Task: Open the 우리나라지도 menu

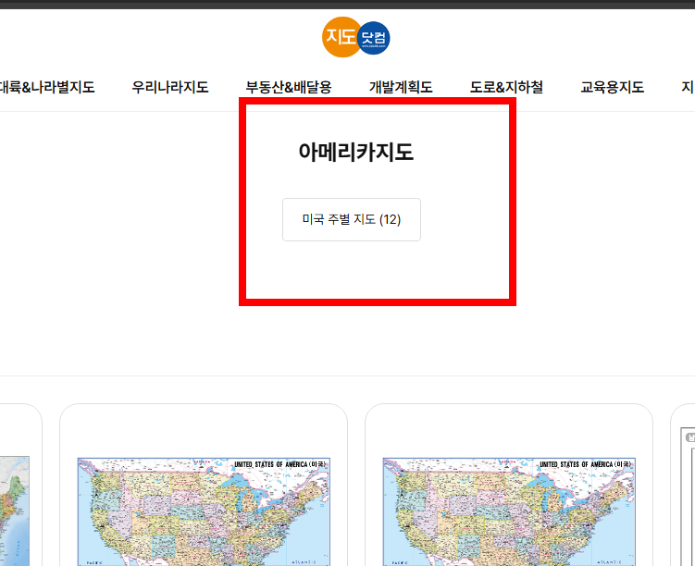Action: (x=170, y=87)
